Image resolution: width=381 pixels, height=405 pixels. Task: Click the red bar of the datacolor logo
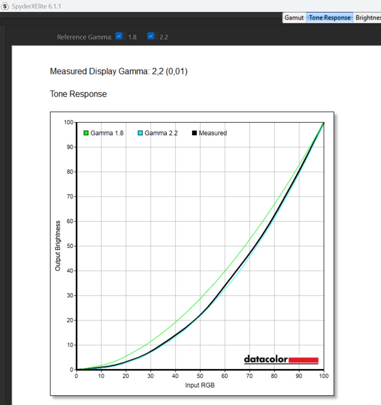[303, 360]
